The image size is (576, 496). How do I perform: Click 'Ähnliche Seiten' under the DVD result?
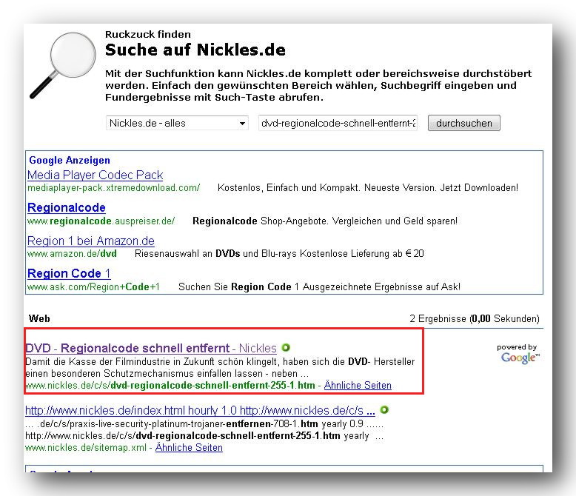[358, 386]
